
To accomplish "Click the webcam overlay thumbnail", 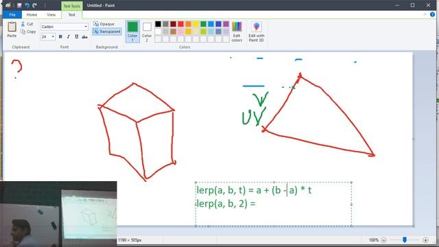I will coord(58,214).
